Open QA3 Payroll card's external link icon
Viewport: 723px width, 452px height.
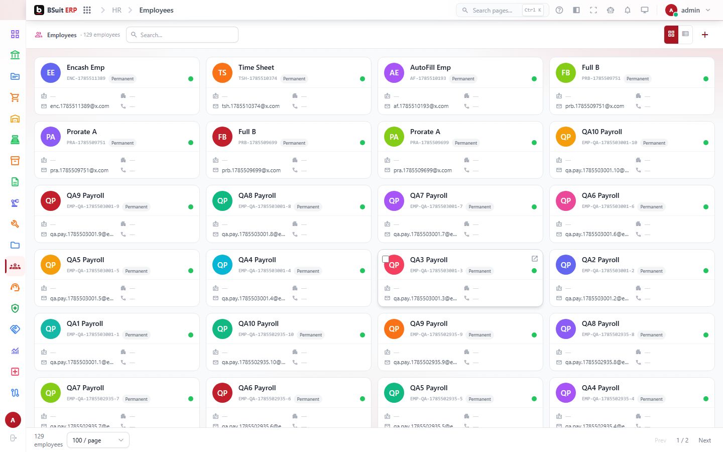(x=534, y=259)
